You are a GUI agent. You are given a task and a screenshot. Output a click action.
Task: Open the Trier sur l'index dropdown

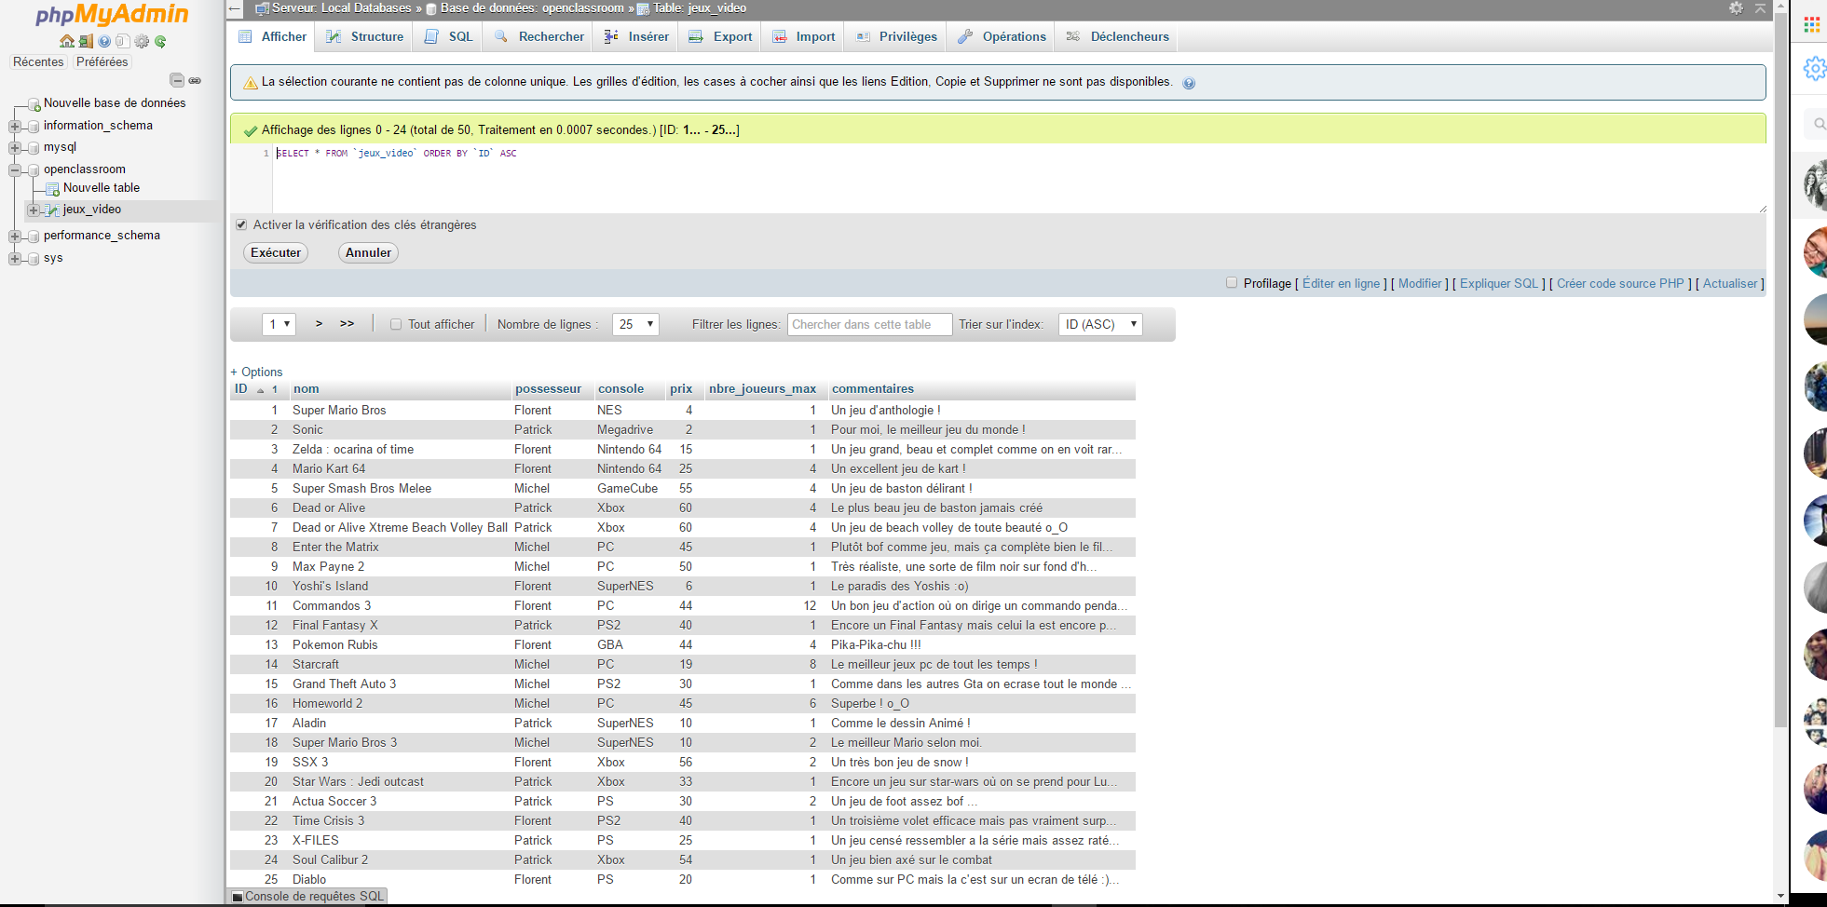click(1100, 324)
